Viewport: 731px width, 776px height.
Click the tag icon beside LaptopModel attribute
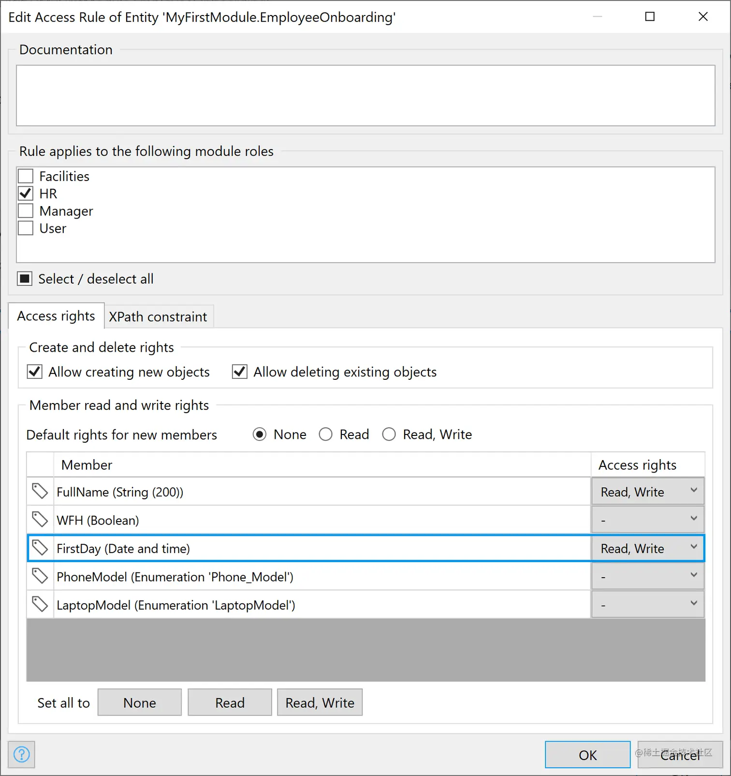coord(40,605)
